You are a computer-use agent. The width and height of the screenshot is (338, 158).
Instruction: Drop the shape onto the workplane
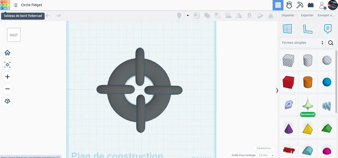[271, 16]
